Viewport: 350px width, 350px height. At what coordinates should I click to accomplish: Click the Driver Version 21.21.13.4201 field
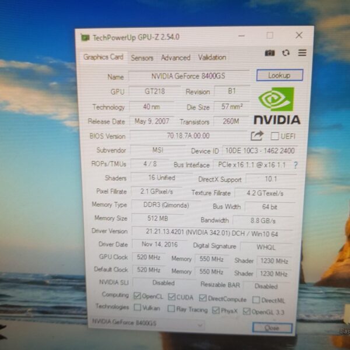point(212,233)
